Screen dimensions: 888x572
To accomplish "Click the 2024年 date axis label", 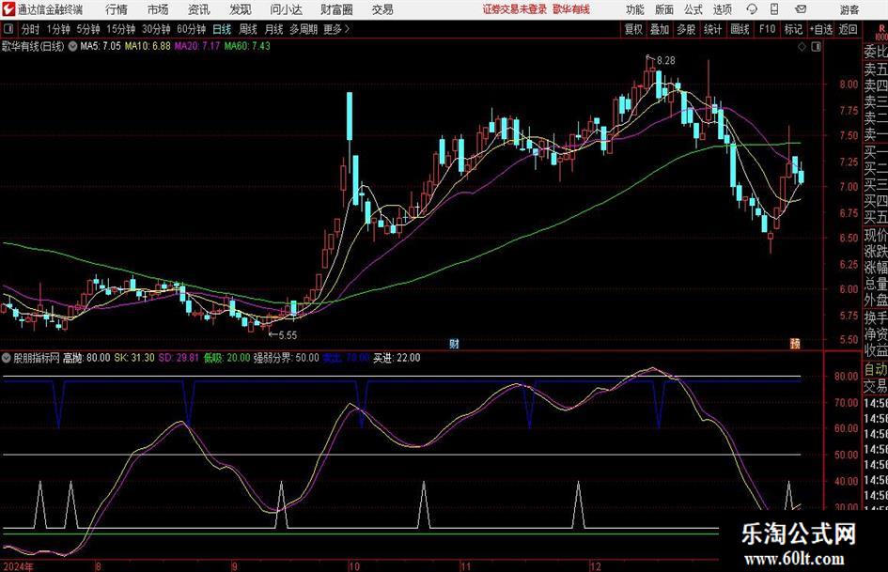I will click(18, 566).
